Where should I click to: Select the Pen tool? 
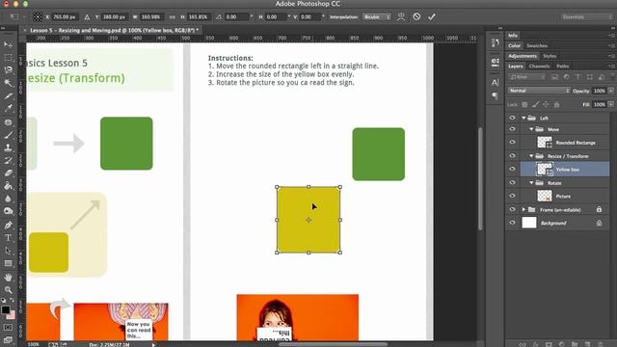click(8, 225)
